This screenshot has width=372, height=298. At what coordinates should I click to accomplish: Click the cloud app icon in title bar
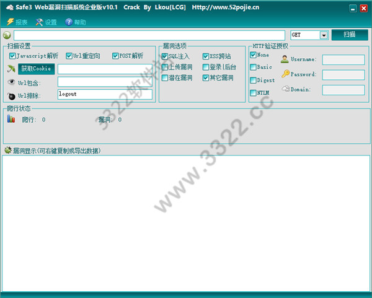[x=10, y=7]
